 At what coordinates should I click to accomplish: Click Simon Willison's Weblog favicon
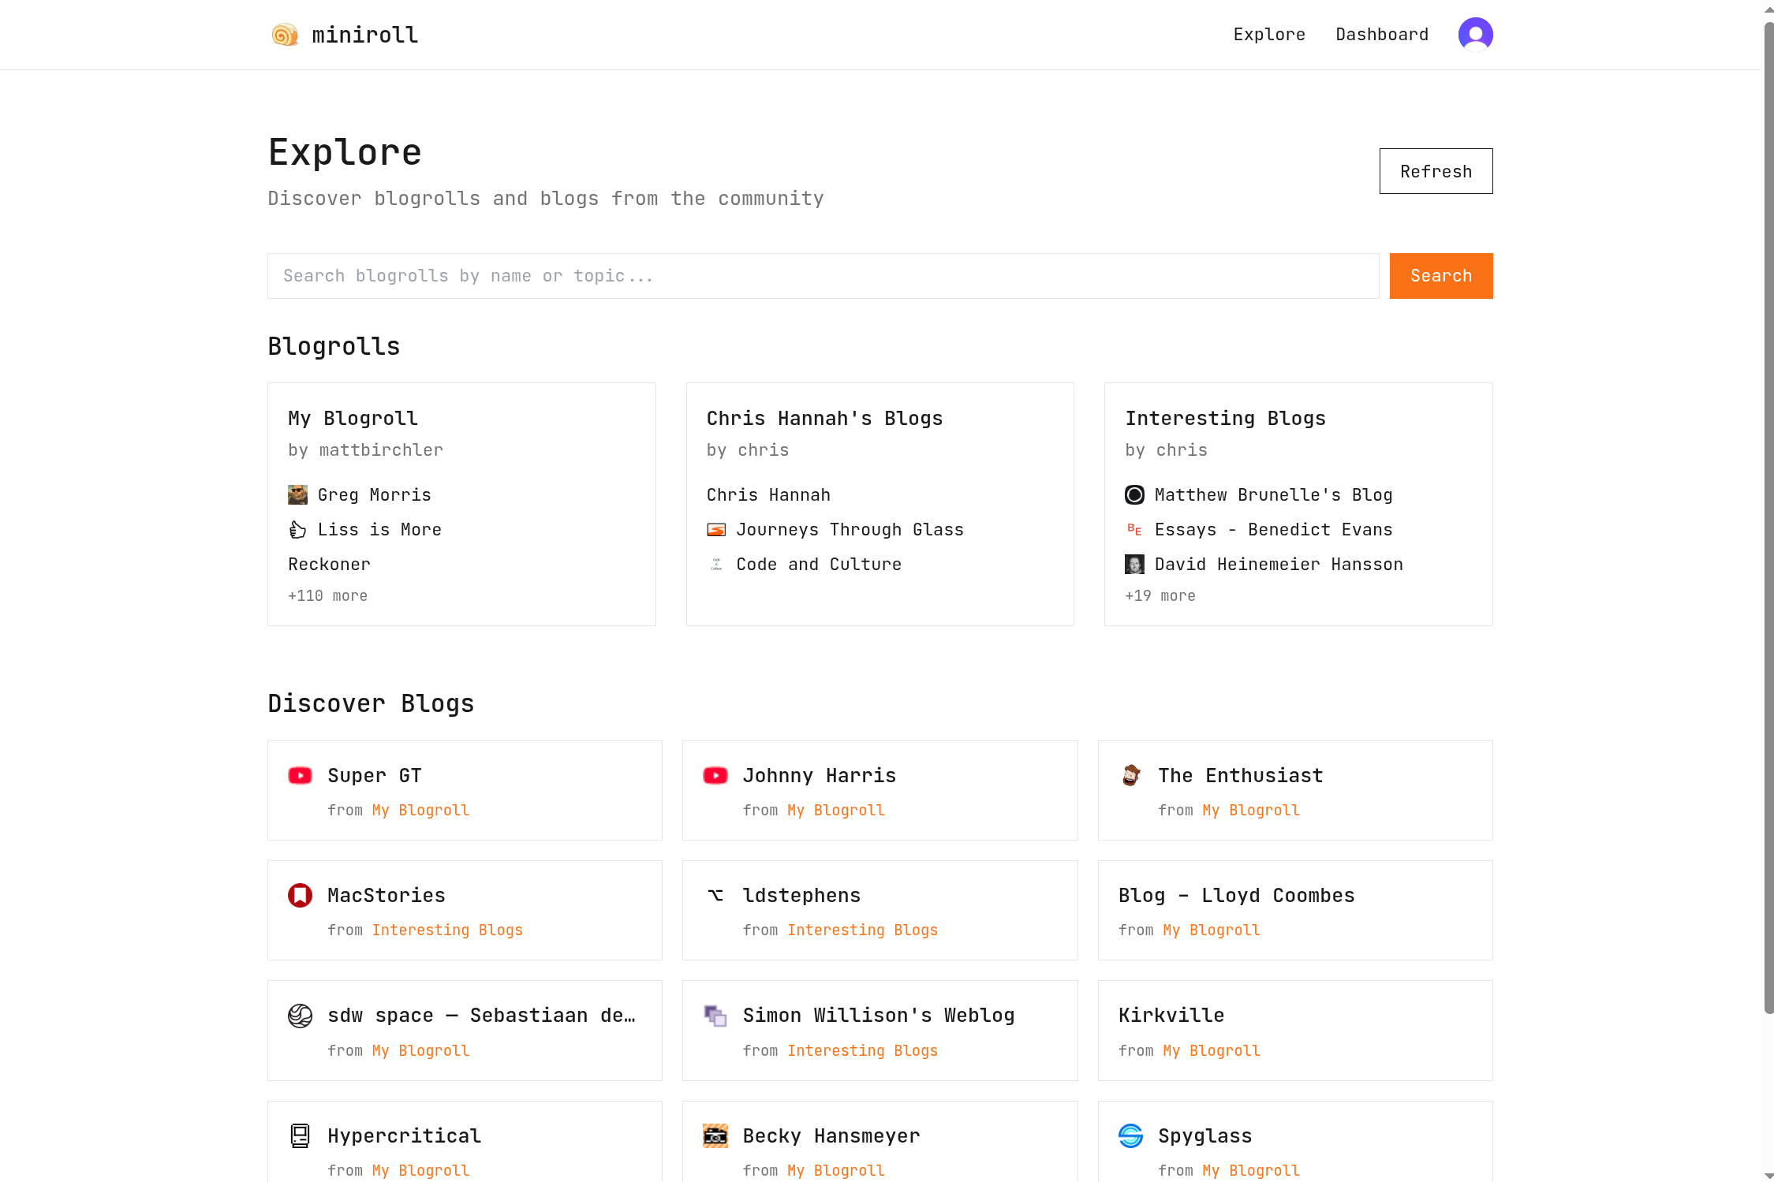pyautogui.click(x=715, y=1016)
